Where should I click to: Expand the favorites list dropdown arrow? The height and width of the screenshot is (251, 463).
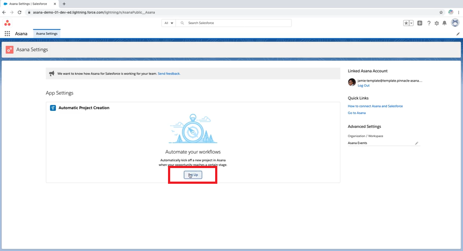412,23
